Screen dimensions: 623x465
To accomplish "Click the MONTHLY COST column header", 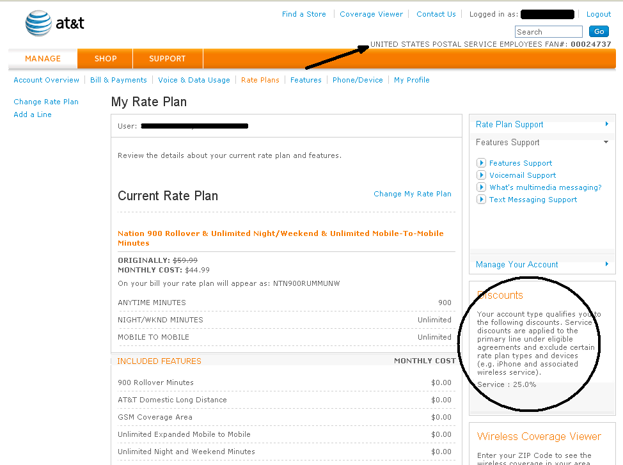I will pyautogui.click(x=425, y=361).
